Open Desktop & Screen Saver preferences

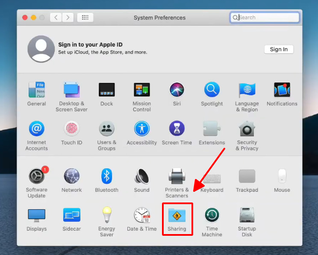tap(71, 90)
